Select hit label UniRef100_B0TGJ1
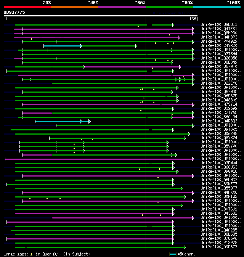244x257 pixels. coord(219,209)
